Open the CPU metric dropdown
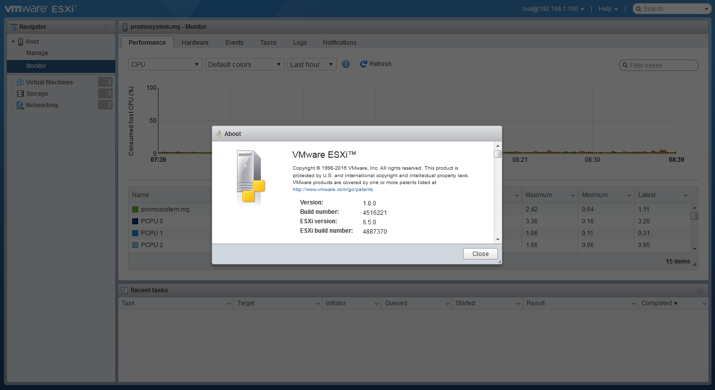The height and width of the screenshot is (390, 715). (x=165, y=65)
